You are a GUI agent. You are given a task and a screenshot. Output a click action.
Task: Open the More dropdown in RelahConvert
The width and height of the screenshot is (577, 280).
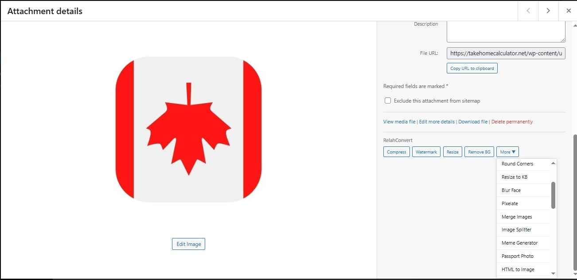[x=507, y=152]
